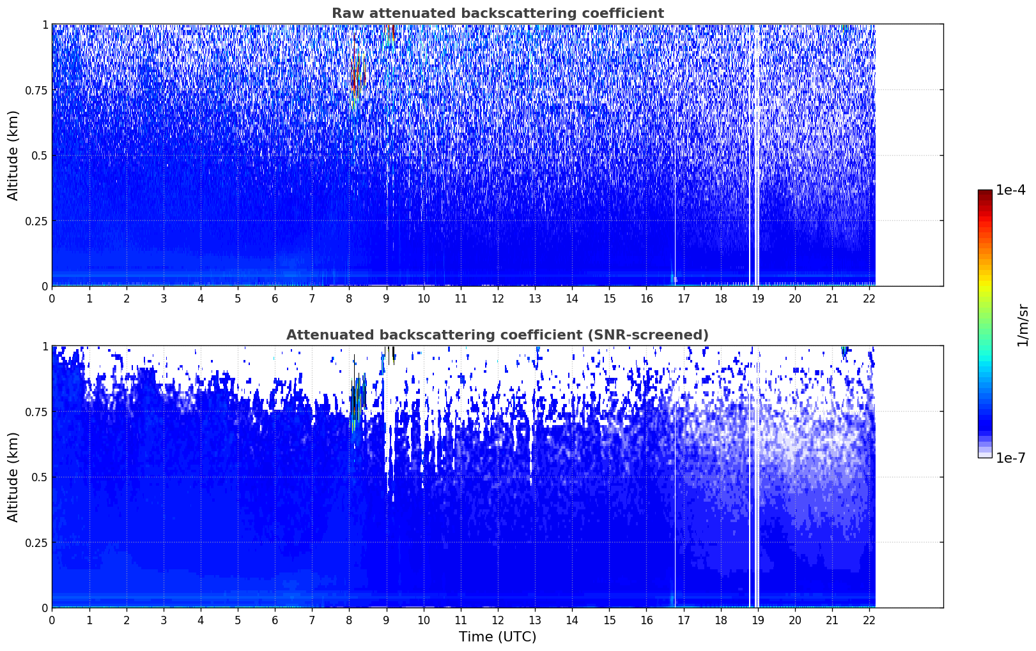Screen dimensions: 1036x651
Task: Click hour 12 tick on bottom plot axis
Action: (x=497, y=620)
